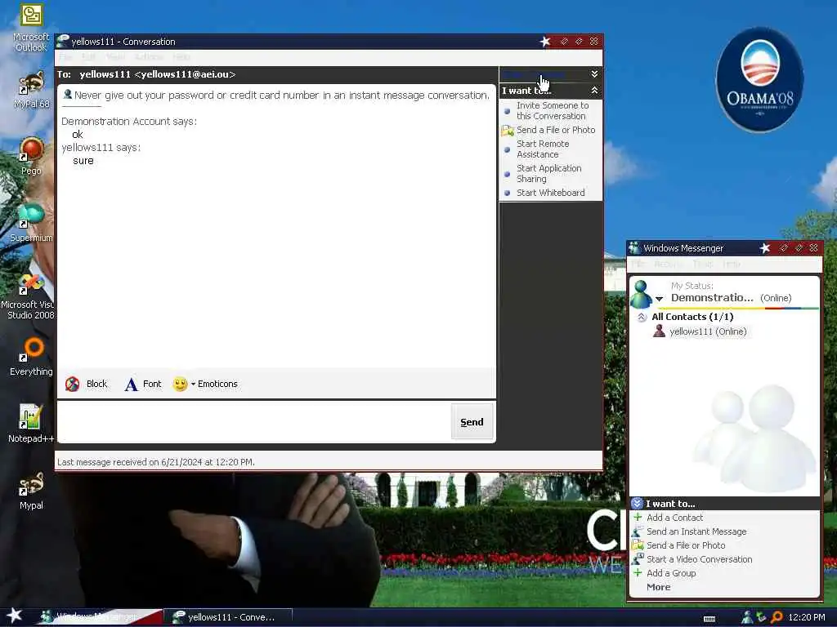Expand the collapsed sidebar section above I want to

click(x=594, y=74)
